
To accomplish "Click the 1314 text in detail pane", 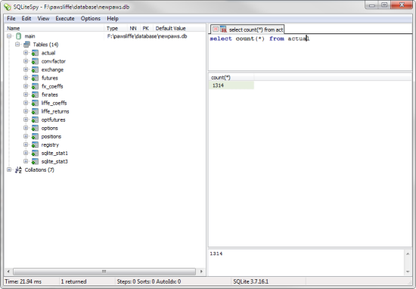I will click(x=216, y=253).
